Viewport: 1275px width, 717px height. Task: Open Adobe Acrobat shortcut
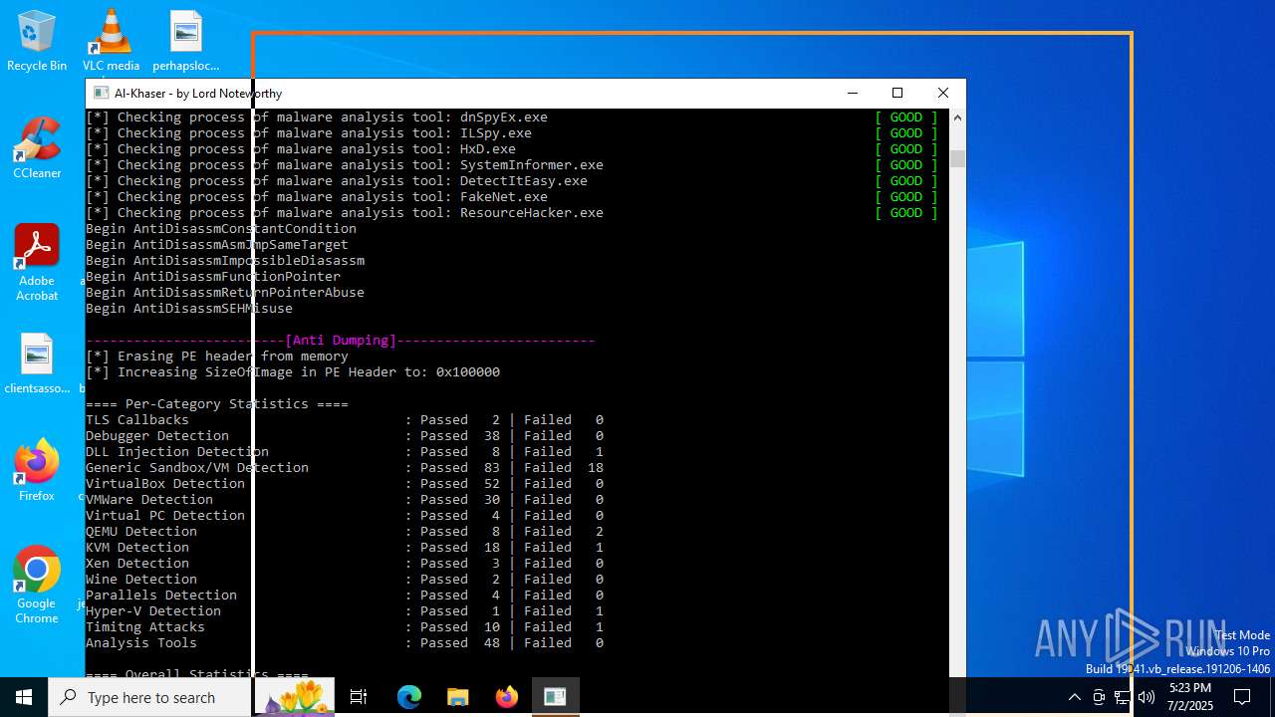tap(37, 263)
